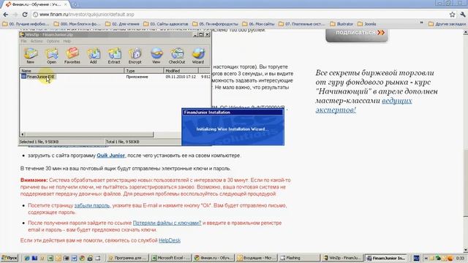Open bookmark folder '05. По инфопродукты'
This screenshot has height=263, width=468.
coord(215,24)
